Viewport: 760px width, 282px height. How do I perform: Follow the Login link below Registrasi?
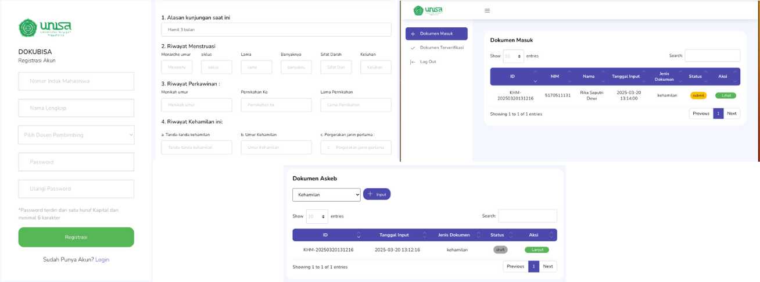click(102, 260)
